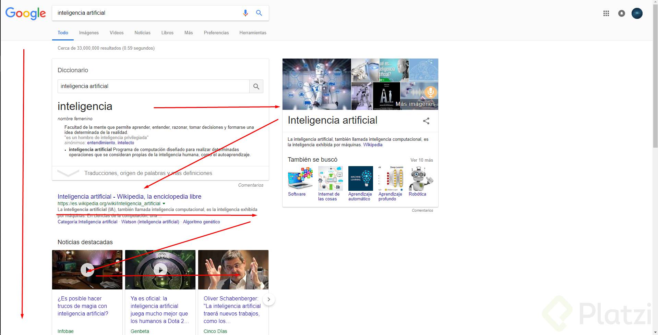Click the Robótica related search link

pos(417,194)
